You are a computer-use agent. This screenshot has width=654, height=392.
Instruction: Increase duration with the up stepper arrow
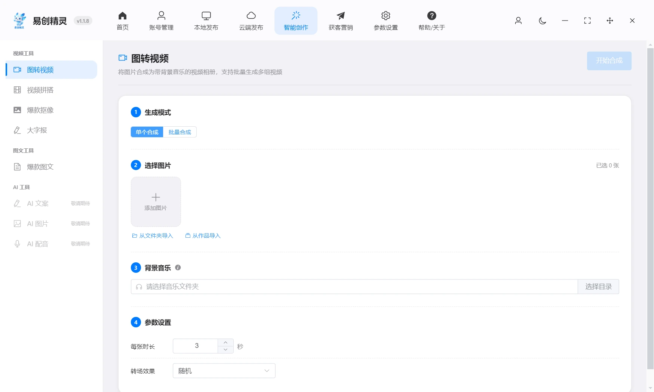pyautogui.click(x=225, y=342)
